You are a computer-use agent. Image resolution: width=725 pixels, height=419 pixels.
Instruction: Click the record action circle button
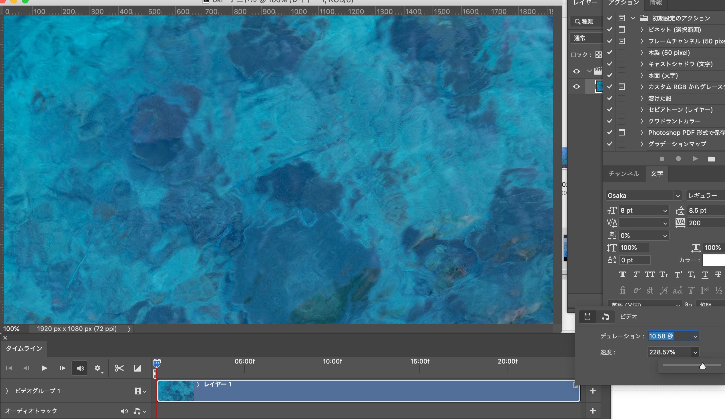[x=678, y=159]
